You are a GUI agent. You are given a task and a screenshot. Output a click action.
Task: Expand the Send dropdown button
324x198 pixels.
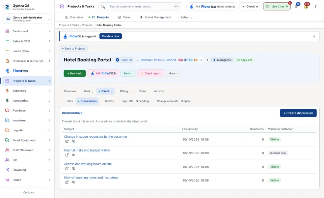(128, 73)
